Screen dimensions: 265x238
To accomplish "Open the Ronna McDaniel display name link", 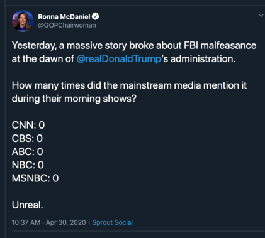I will [x=64, y=17].
